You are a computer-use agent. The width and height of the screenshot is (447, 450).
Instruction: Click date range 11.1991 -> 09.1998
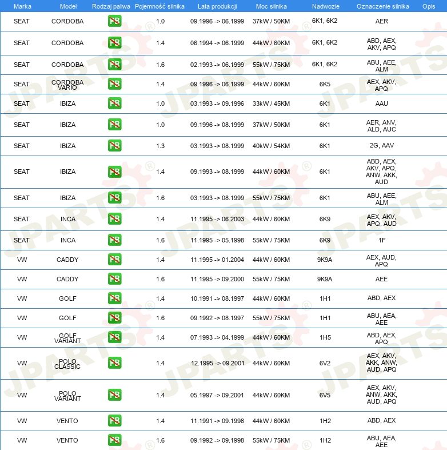[x=217, y=421]
